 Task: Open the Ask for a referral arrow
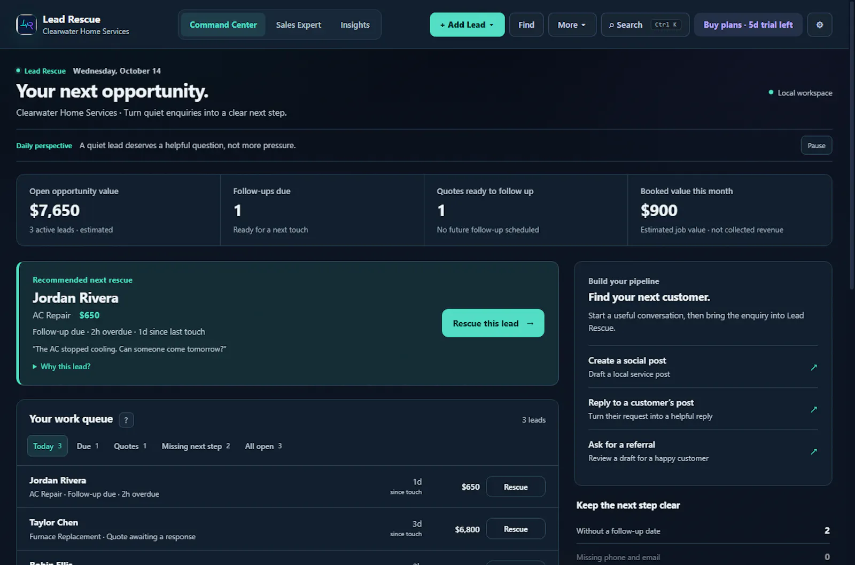tap(813, 451)
